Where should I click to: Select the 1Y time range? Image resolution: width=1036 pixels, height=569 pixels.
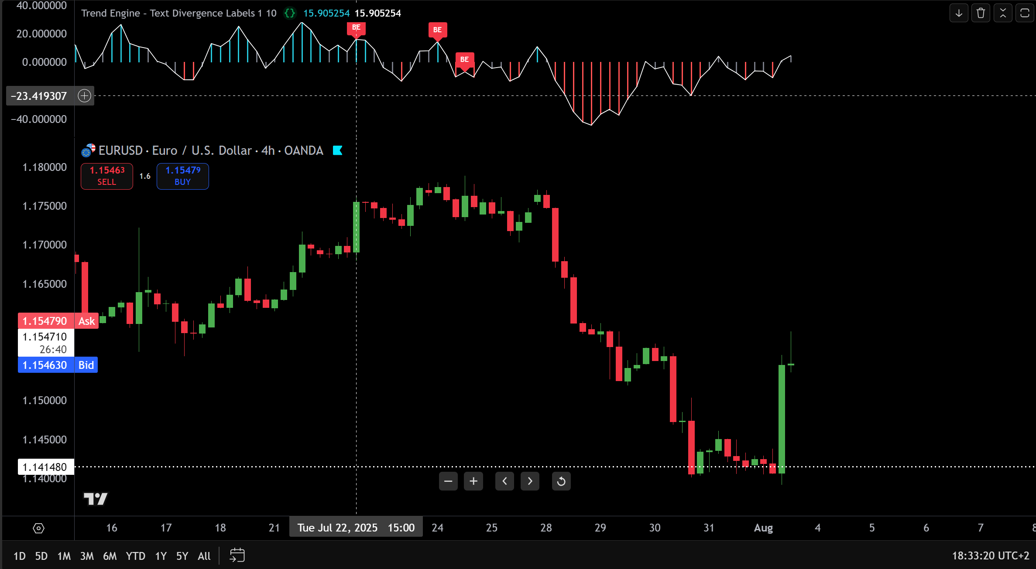tap(161, 556)
